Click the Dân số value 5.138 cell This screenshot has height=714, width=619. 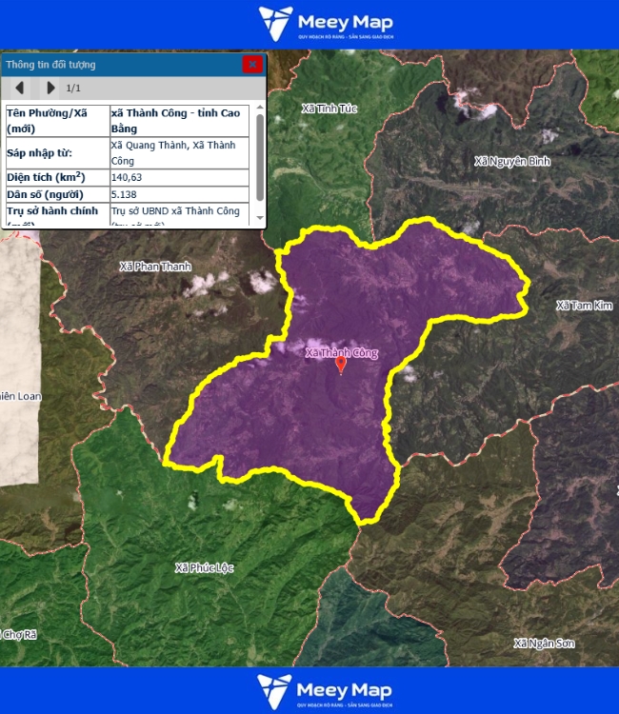coord(180,194)
